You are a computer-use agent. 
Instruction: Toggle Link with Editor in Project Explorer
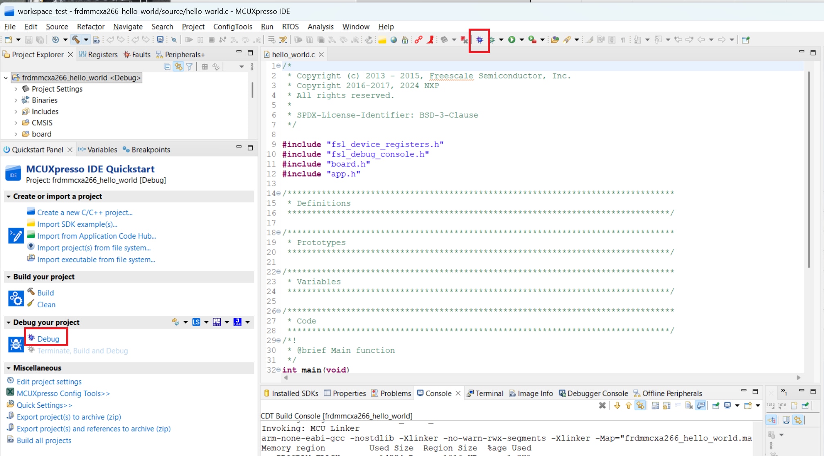178,67
